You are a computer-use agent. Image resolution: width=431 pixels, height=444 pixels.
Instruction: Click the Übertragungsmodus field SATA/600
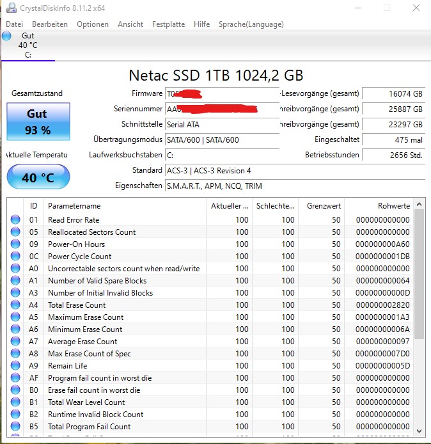click(222, 139)
